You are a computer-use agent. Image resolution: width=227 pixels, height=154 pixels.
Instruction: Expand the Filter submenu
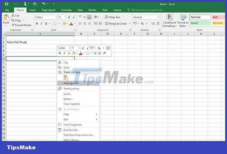[78, 114]
